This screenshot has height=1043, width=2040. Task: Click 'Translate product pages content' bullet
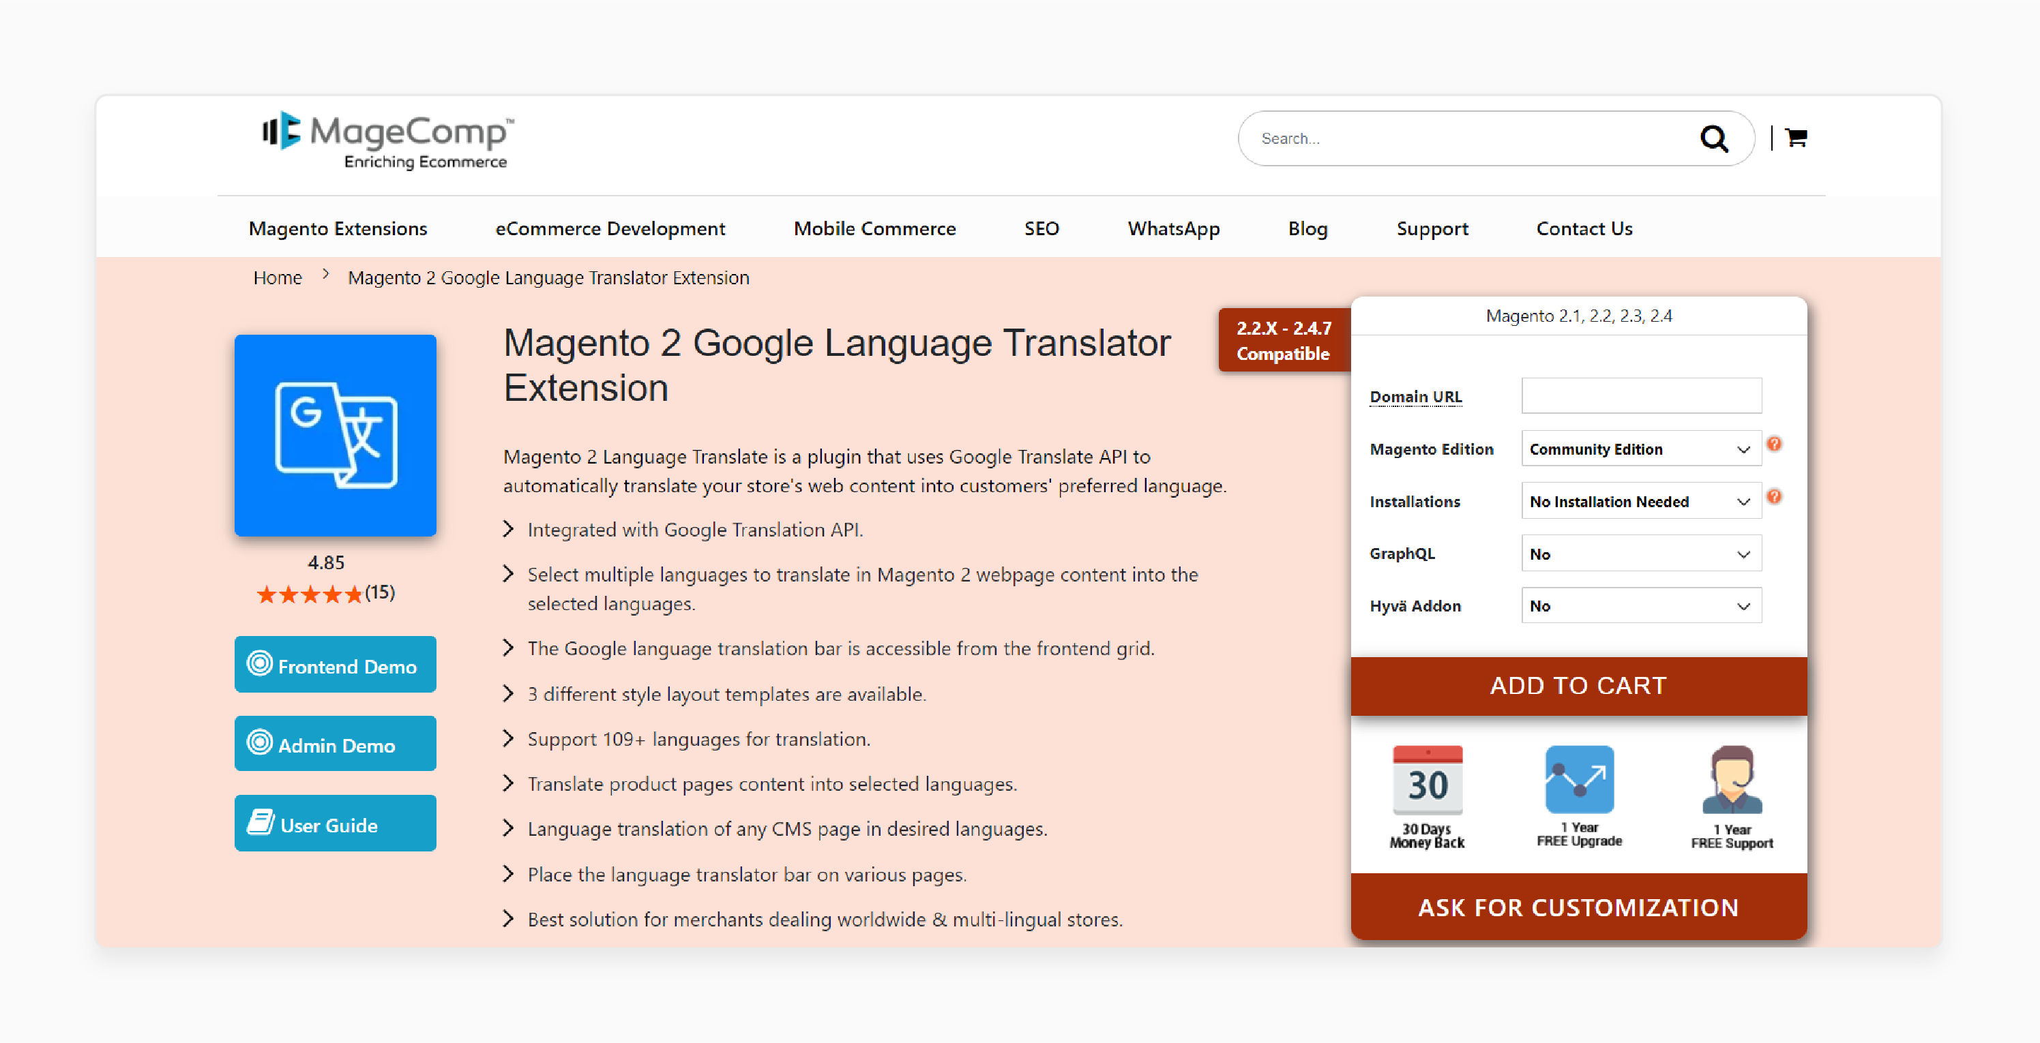pyautogui.click(x=772, y=783)
